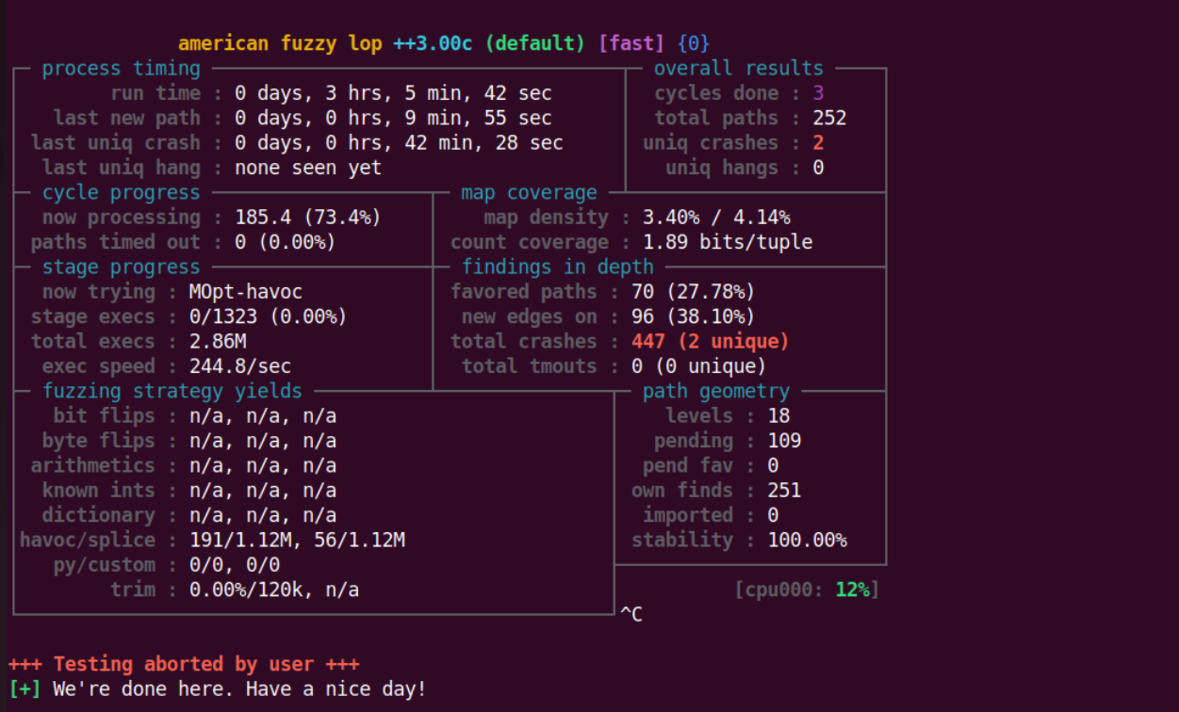The image size is (1179, 712).
Task: Click the 'map coverage' section header
Action: (529, 193)
